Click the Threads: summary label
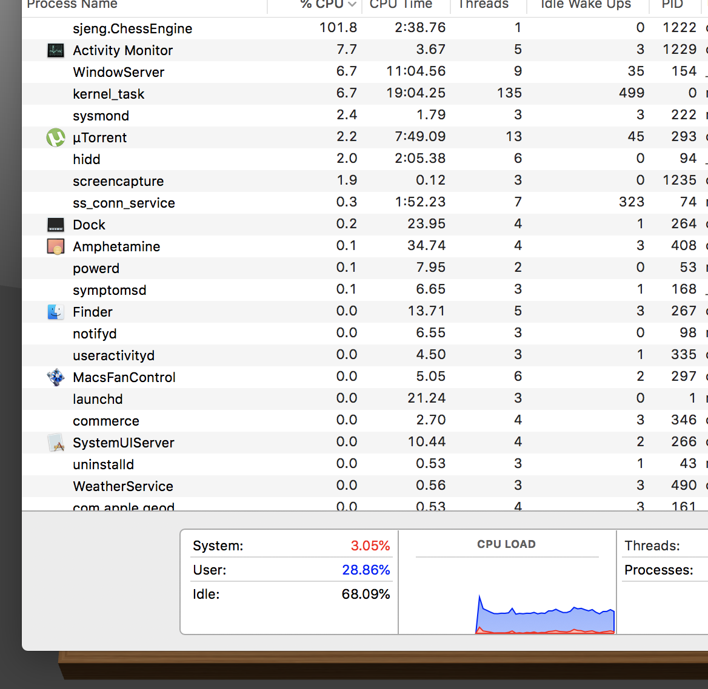This screenshot has width=708, height=689. (x=652, y=546)
